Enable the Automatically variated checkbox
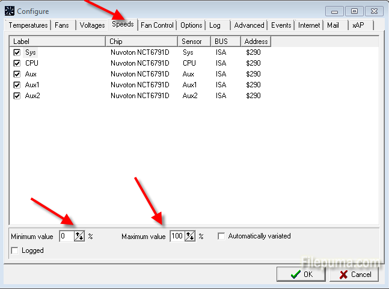This screenshot has height=289, width=389. click(221, 236)
